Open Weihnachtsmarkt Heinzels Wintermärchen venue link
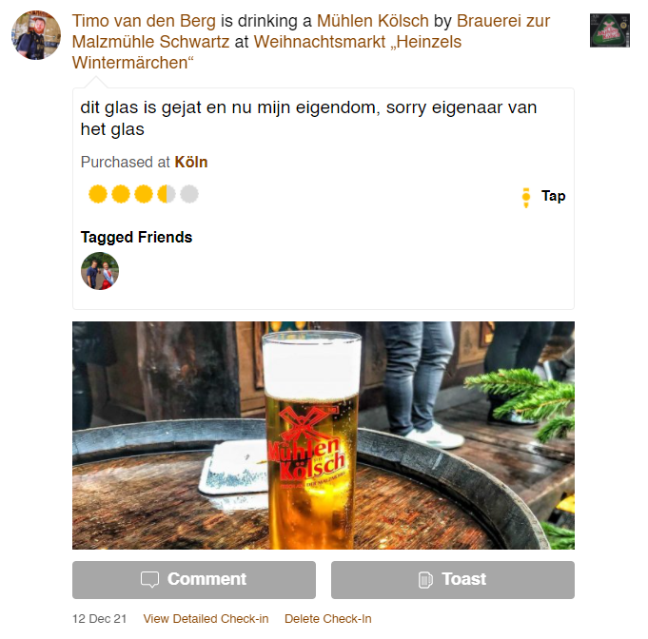 tap(266, 52)
